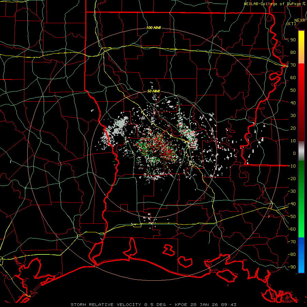Screen dimensions: 307x307
Task: Click the NEXR label above color scale
Action: (x=300, y=20)
